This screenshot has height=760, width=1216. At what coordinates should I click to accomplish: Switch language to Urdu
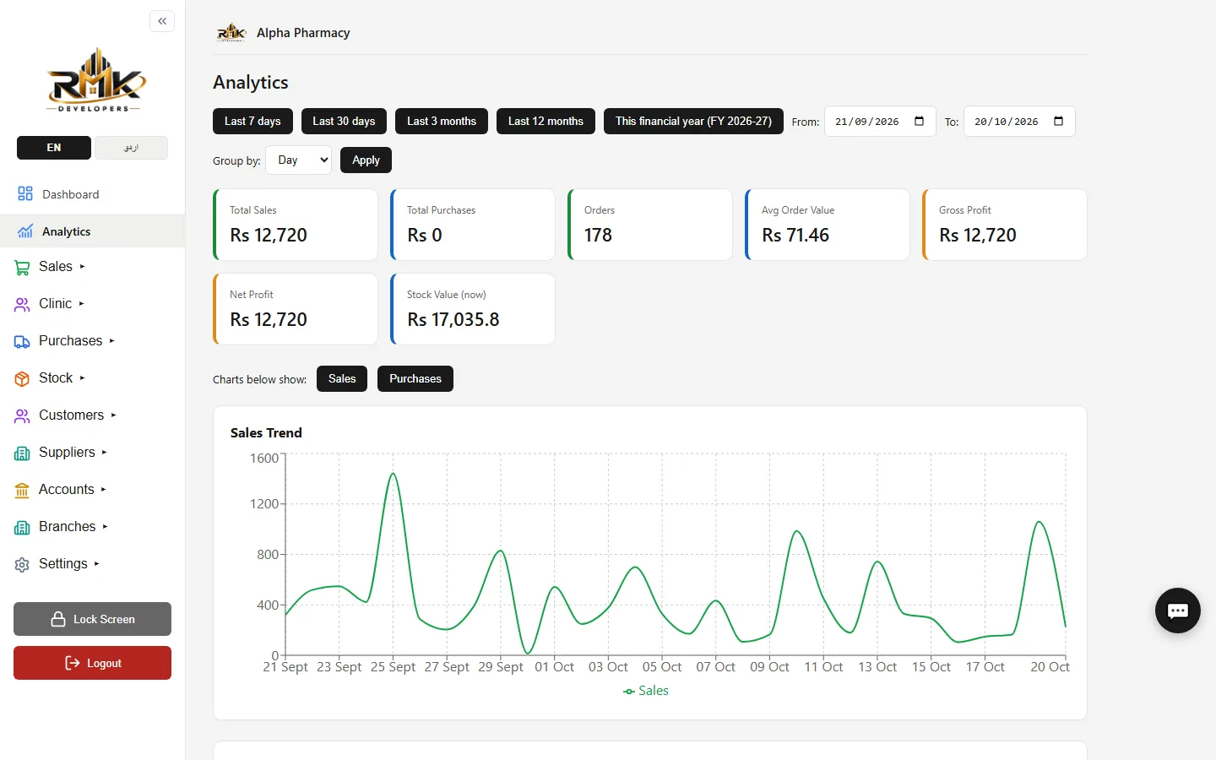pyautogui.click(x=131, y=148)
